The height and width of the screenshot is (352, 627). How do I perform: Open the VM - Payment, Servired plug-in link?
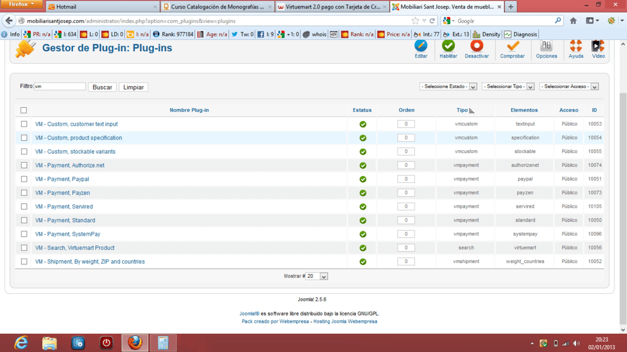(x=64, y=207)
